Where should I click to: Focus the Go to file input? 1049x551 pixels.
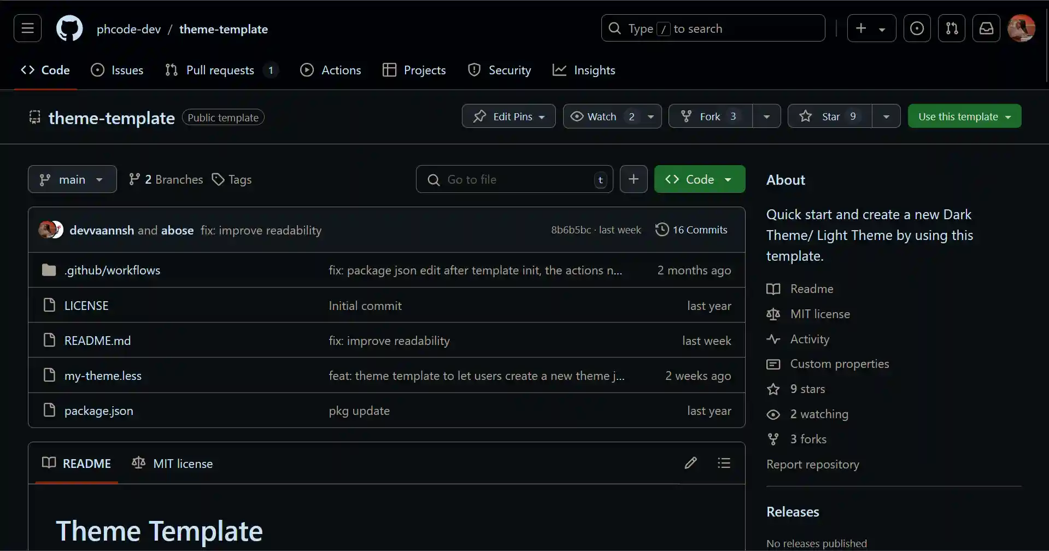514,179
